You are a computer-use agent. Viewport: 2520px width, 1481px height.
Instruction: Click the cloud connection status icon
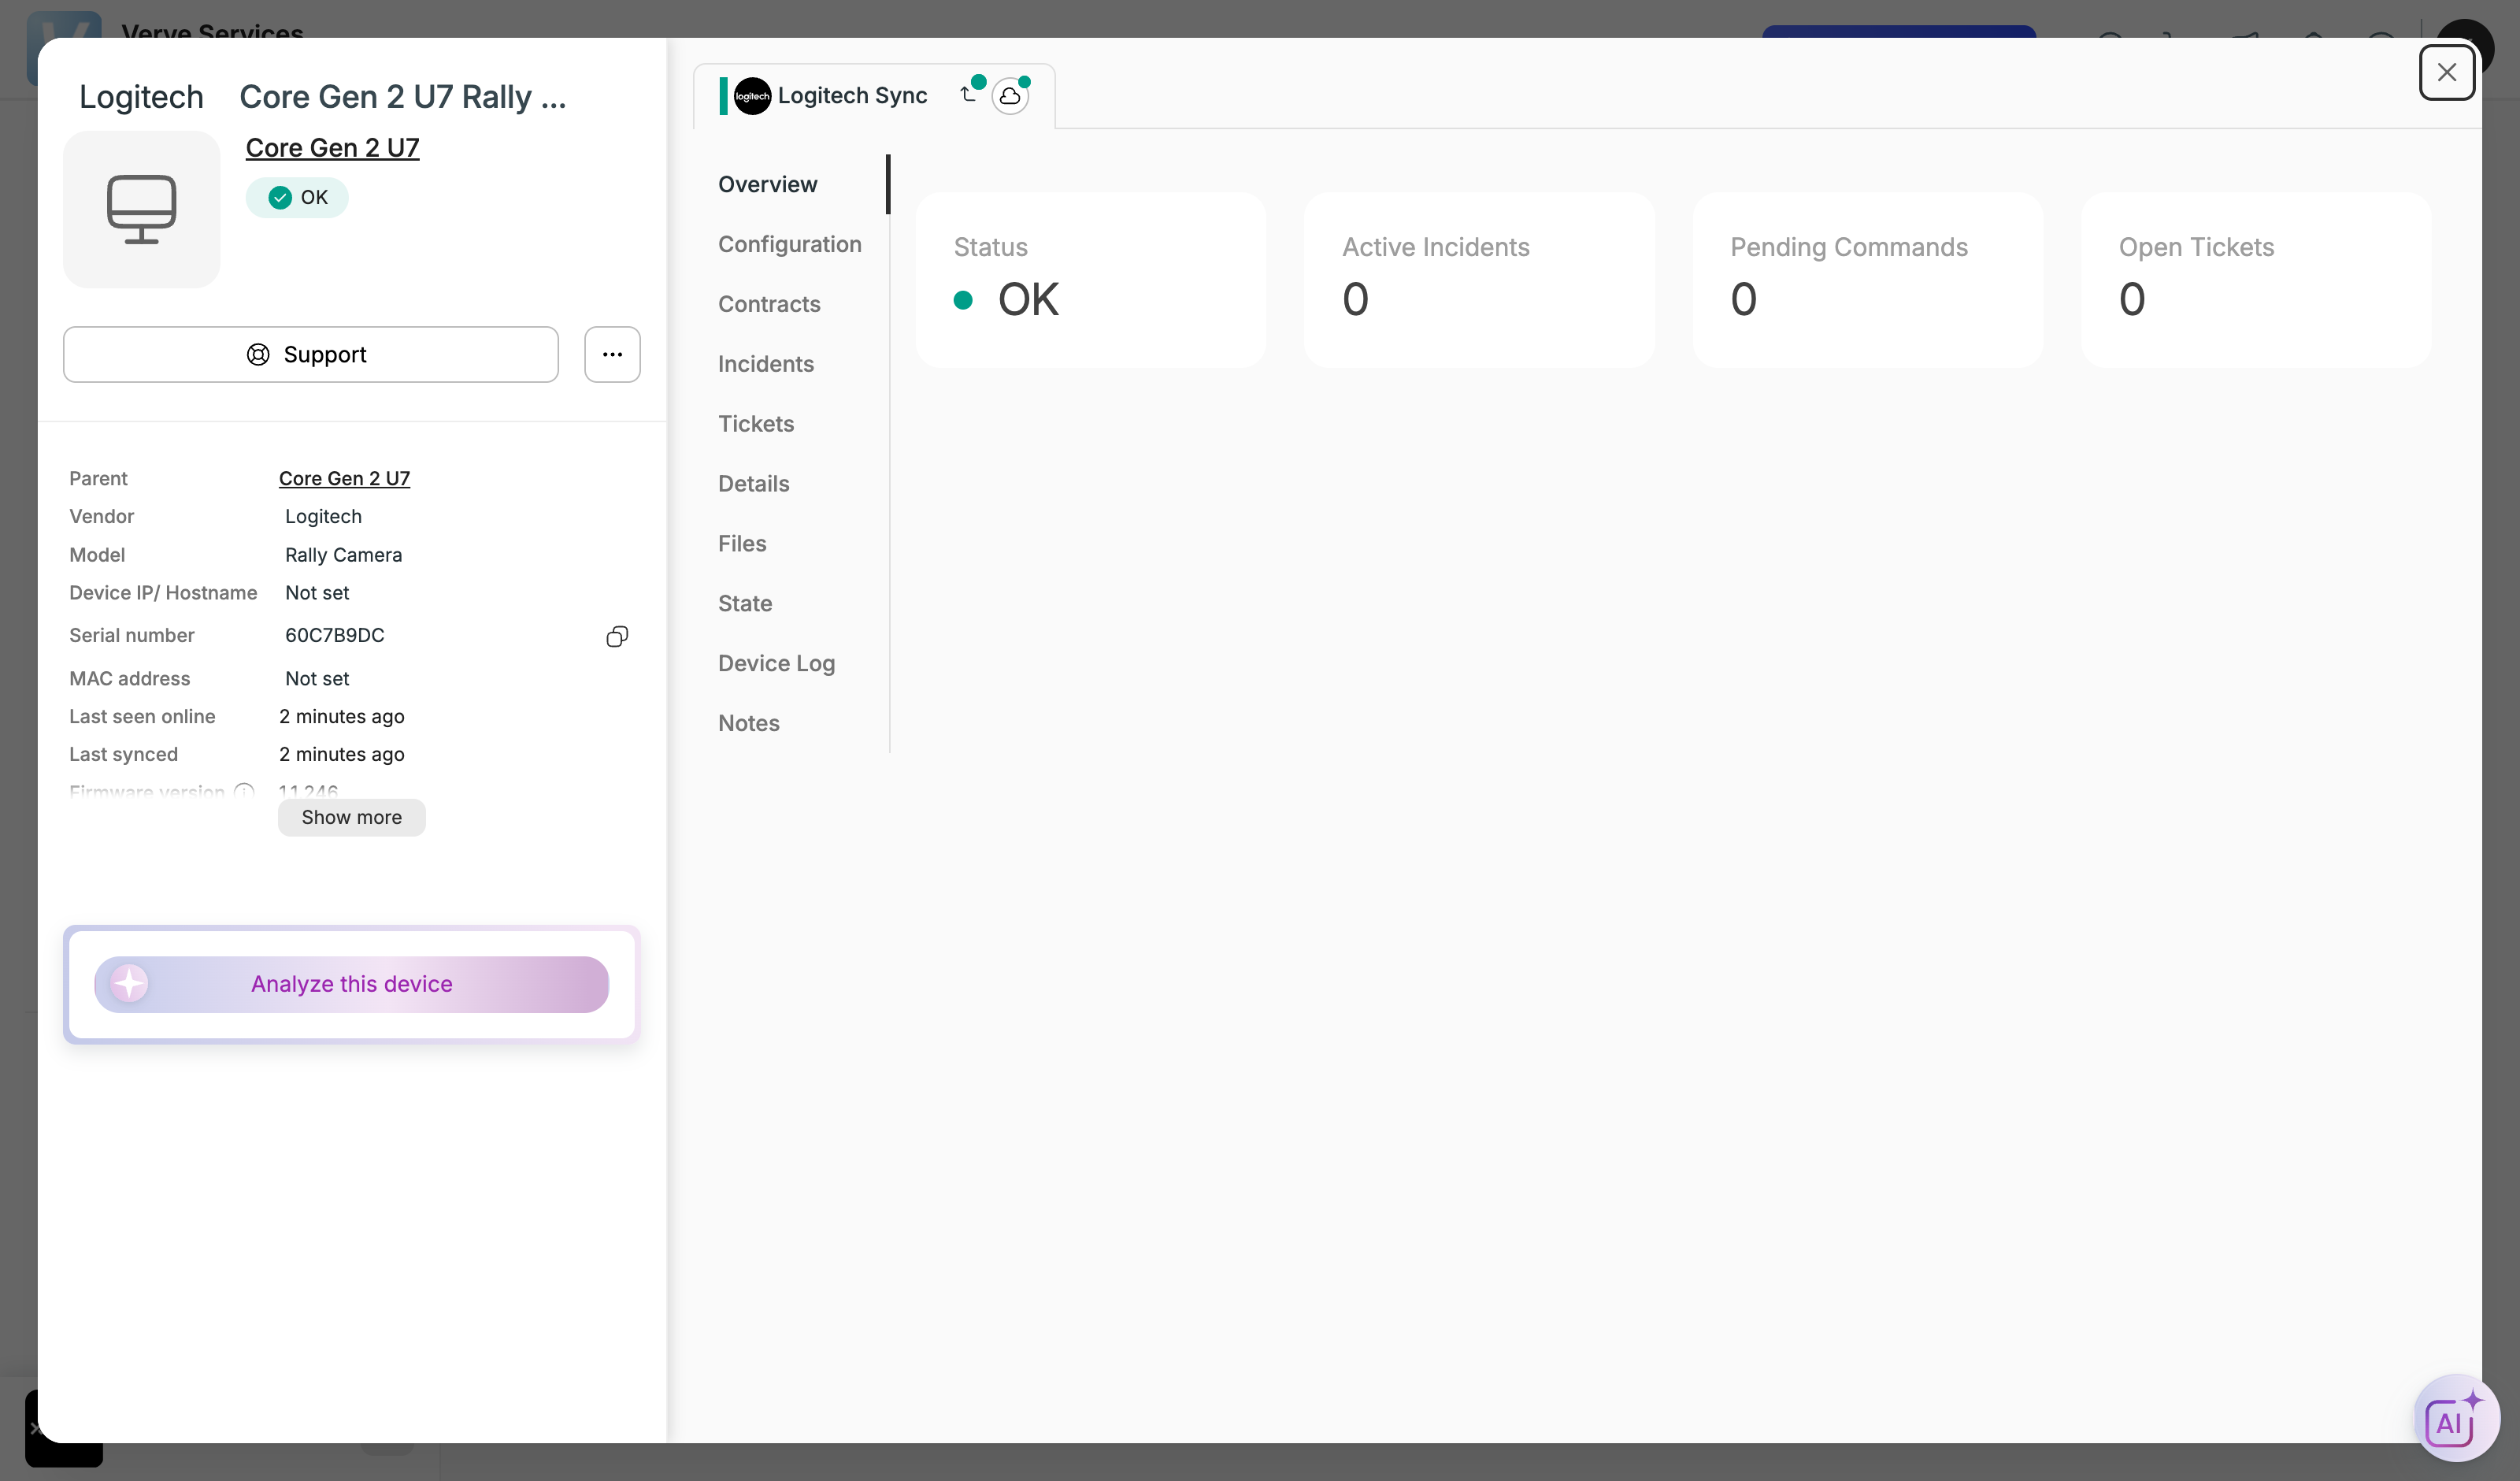(1010, 96)
